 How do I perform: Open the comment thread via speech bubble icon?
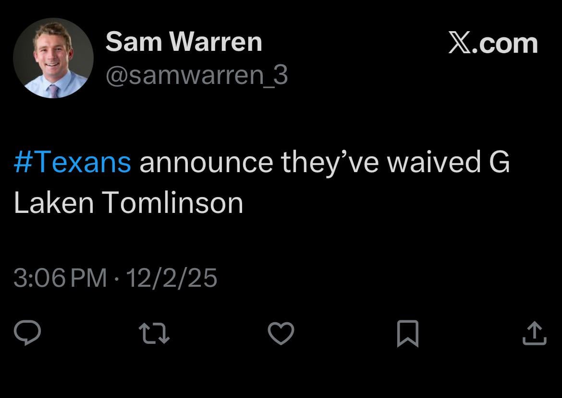pos(27,332)
